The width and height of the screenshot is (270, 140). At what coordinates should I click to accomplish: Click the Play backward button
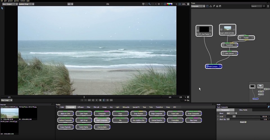96,100
